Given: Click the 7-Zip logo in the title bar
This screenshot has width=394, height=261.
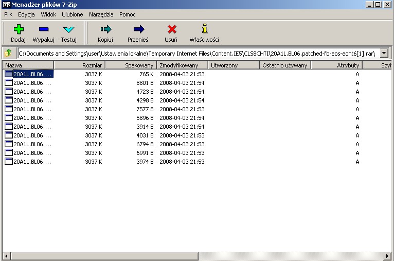Looking at the screenshot, I should [x=7, y=5].
